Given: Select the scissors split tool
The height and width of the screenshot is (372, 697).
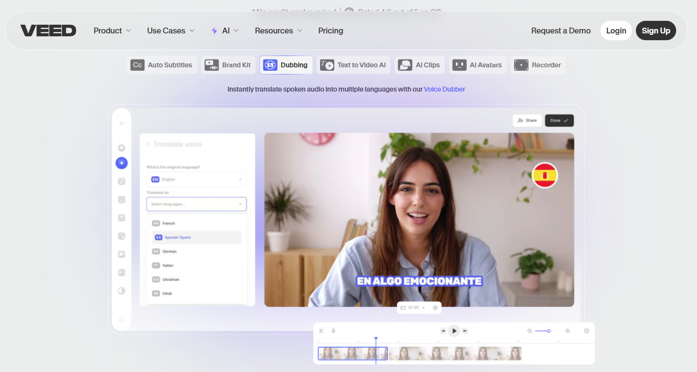Looking at the screenshot, I should click(x=321, y=331).
